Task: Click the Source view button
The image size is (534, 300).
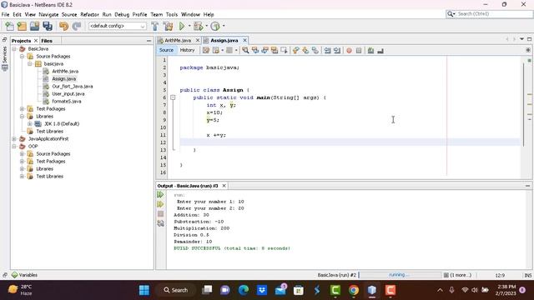Action: 166,50
